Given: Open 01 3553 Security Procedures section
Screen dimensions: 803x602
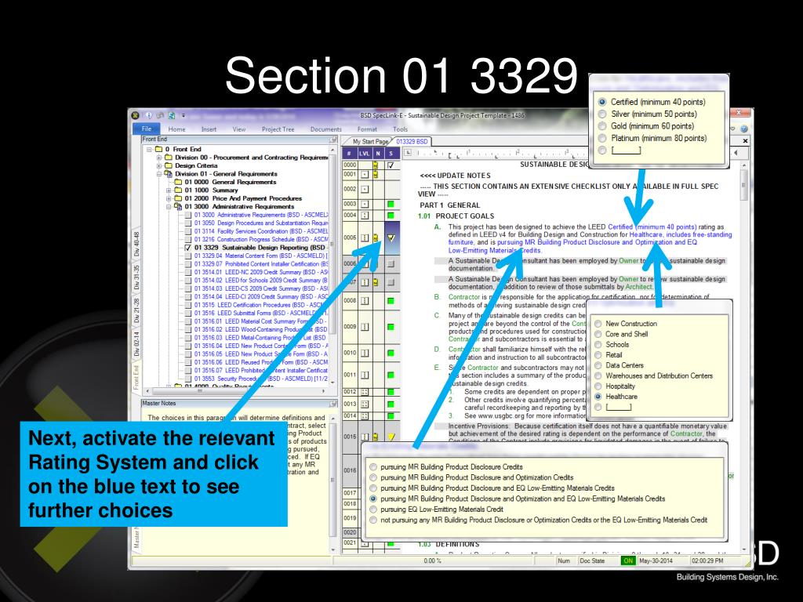Looking at the screenshot, I should point(261,379).
